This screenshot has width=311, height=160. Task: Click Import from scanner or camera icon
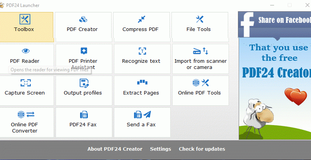(x=201, y=51)
